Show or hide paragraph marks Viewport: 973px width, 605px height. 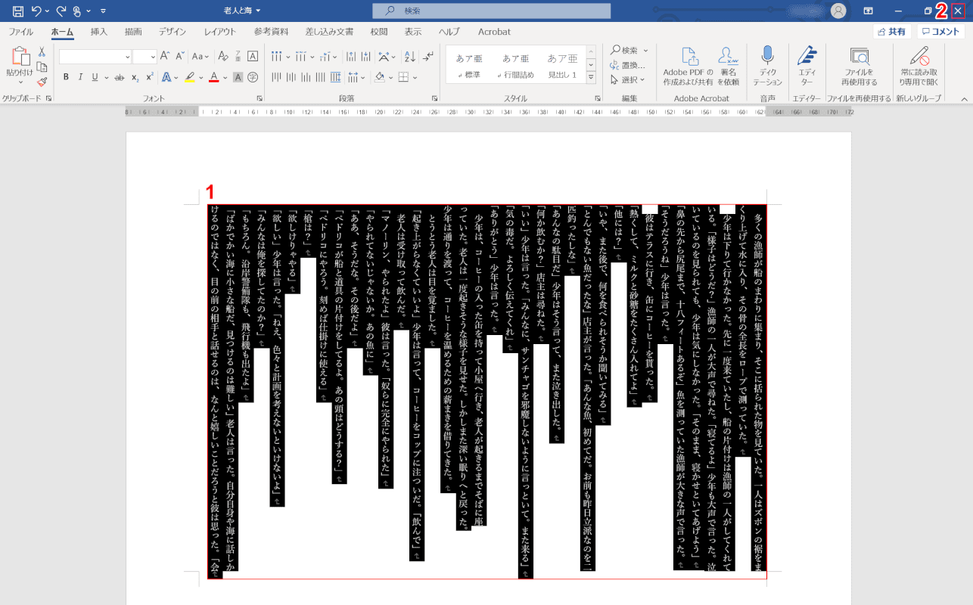(x=428, y=57)
